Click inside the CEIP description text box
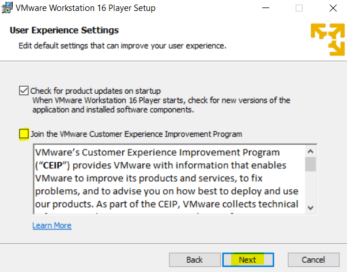 click(x=169, y=179)
